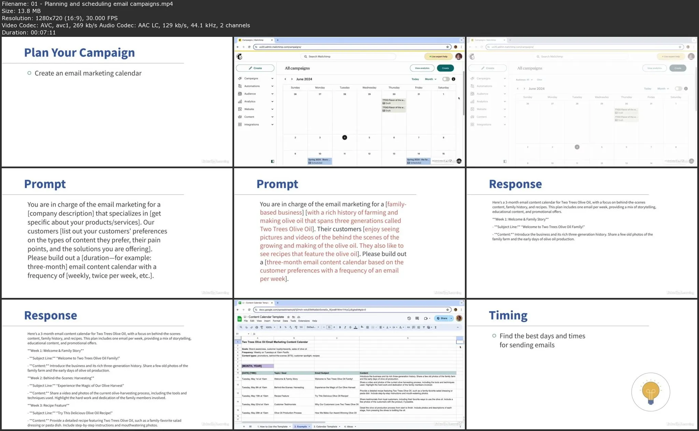Click the Integrations grid icon in clear Mailchimp sidebar
The image size is (699, 431).
[x=240, y=125]
